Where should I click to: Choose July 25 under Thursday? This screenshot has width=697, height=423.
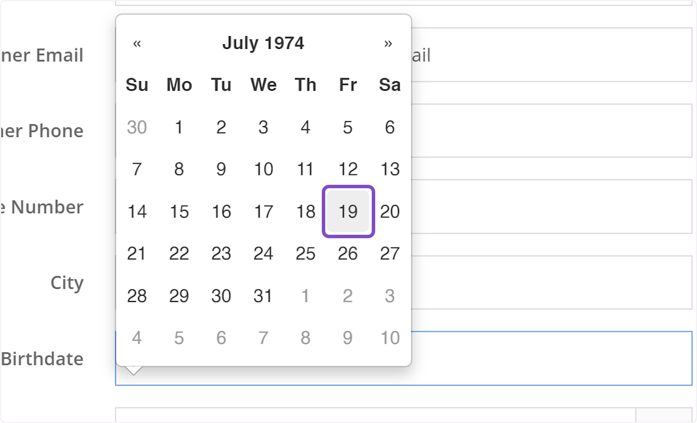coord(305,253)
